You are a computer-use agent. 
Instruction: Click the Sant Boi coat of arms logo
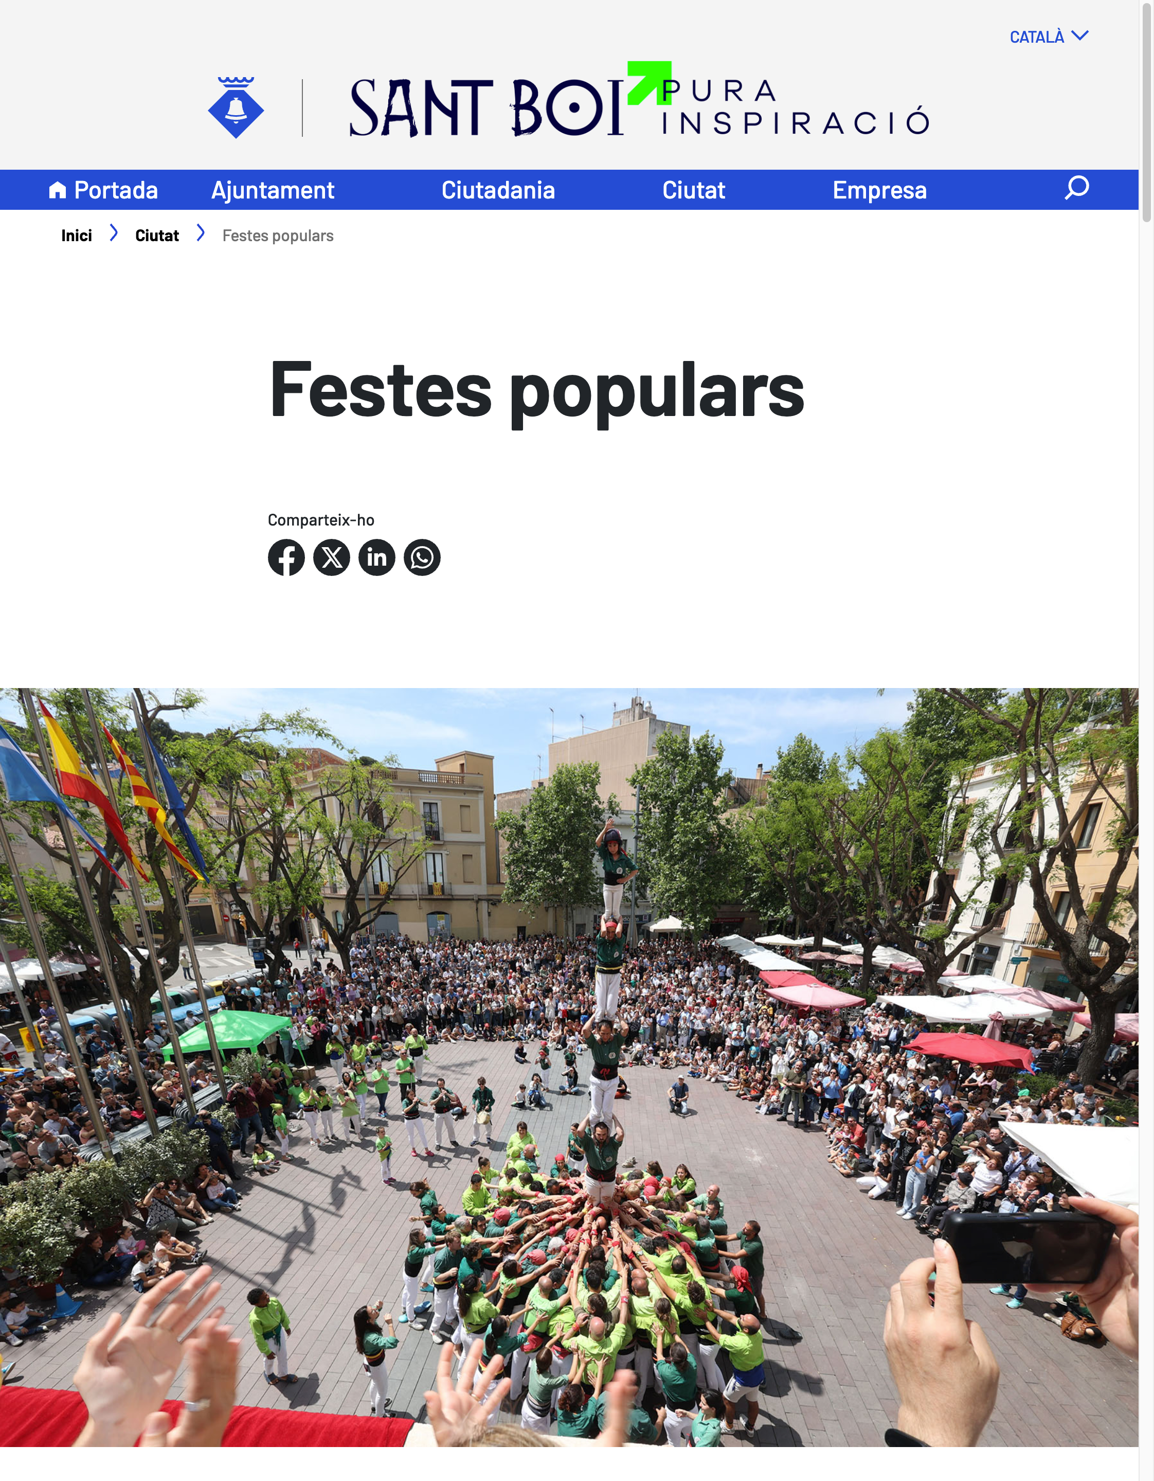[x=236, y=108]
